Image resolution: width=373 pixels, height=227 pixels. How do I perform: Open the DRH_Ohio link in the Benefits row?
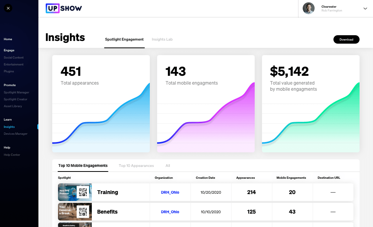click(170, 211)
